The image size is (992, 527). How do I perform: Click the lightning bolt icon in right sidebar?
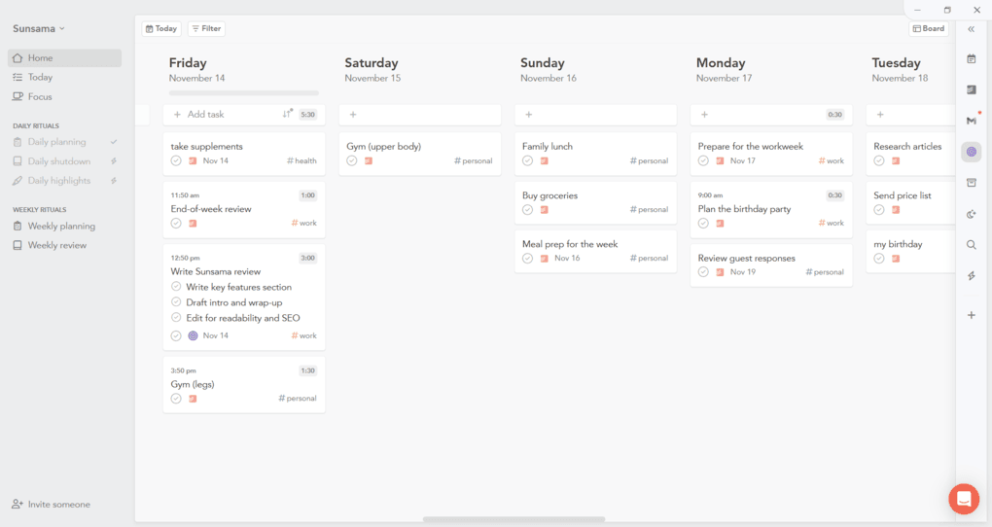[971, 276]
